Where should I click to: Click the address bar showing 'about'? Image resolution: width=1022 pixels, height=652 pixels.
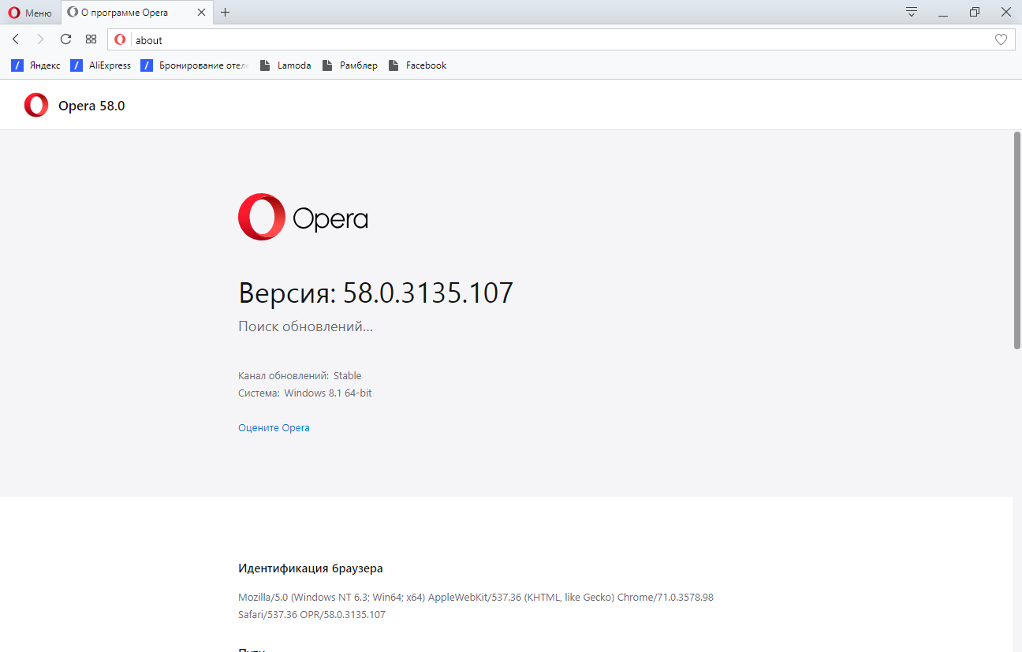(x=552, y=39)
